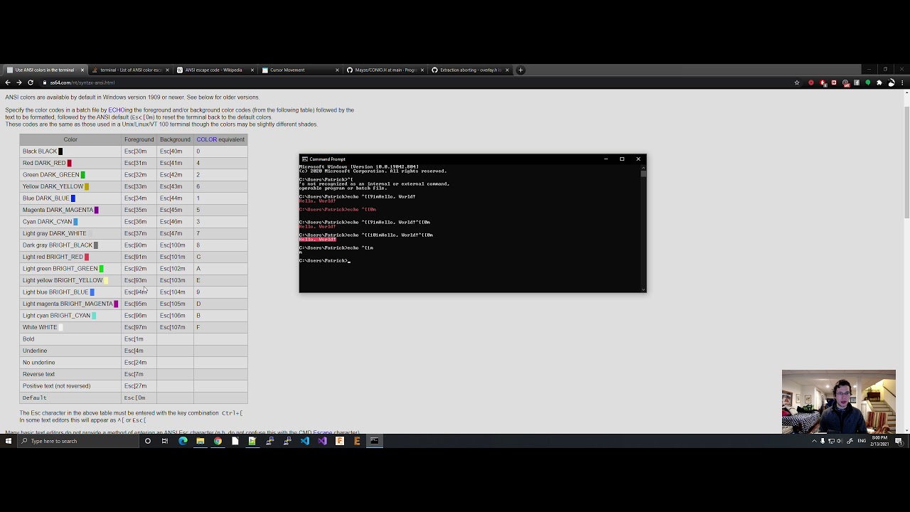The height and width of the screenshot is (512, 910).
Task: Open Task View from the taskbar
Action: 165,441
